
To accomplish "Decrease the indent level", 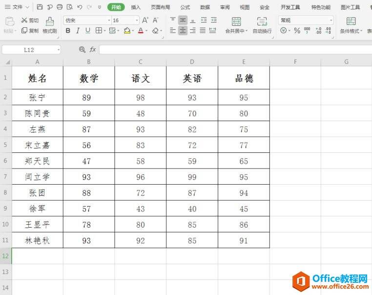I will pyautogui.click(x=204, y=20).
